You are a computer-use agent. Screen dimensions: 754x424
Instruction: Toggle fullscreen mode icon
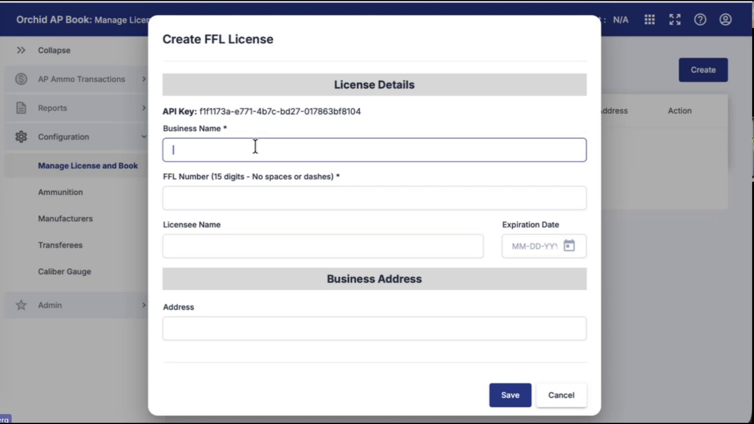[675, 20]
